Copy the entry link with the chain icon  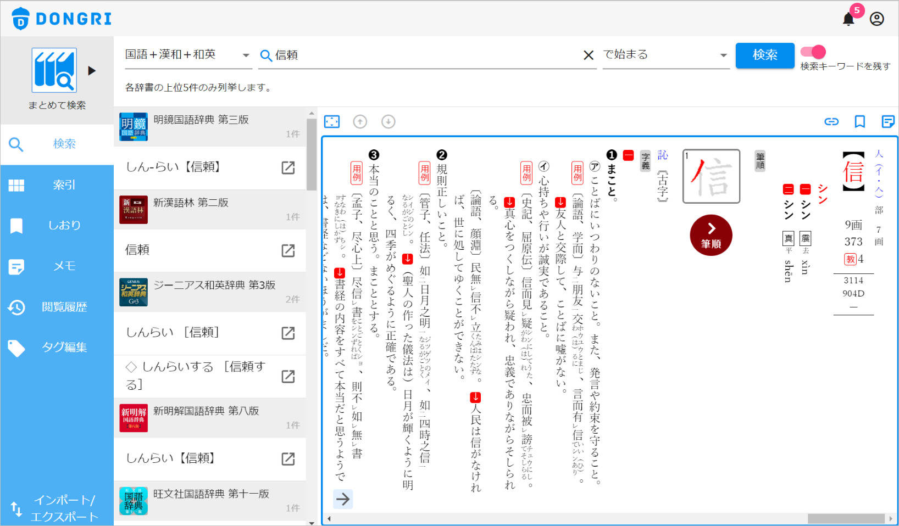tap(831, 121)
